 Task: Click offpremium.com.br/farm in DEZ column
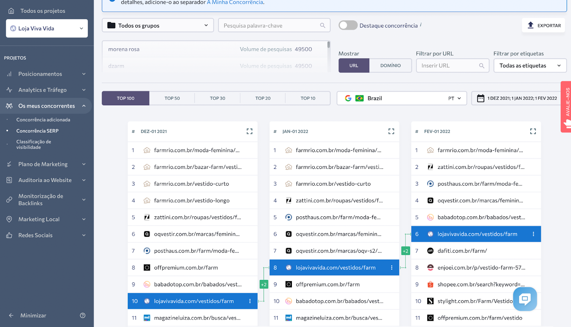186,268
